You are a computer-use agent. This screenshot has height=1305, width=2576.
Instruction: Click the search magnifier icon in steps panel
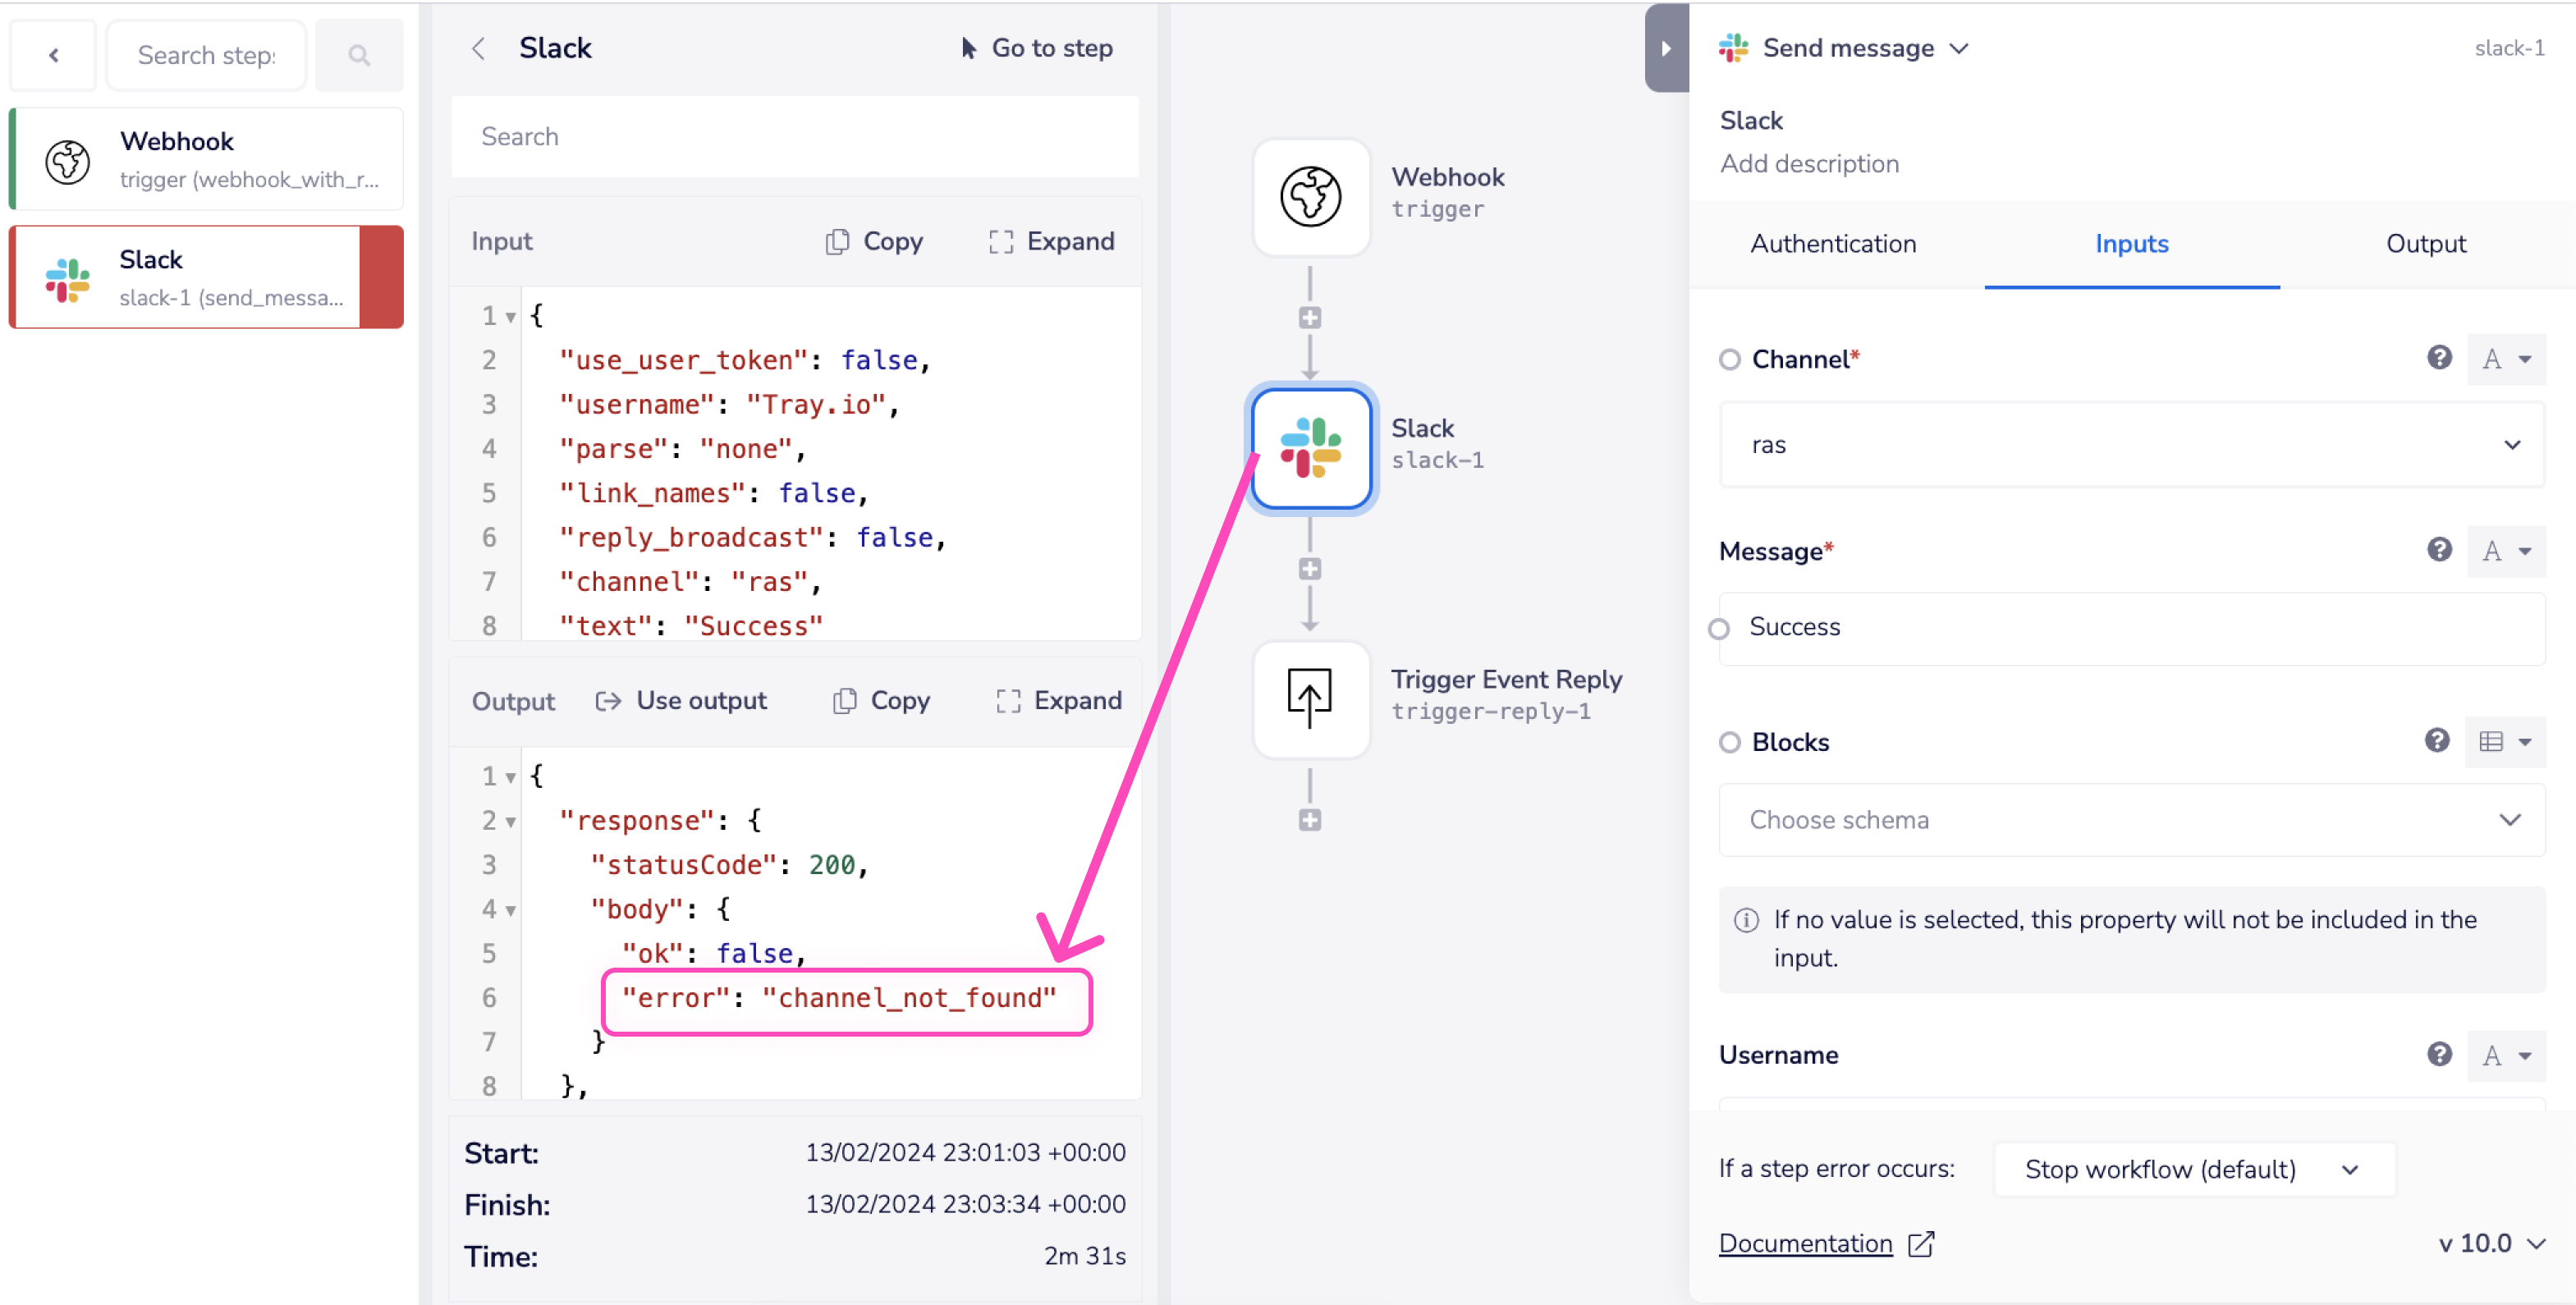tap(359, 56)
